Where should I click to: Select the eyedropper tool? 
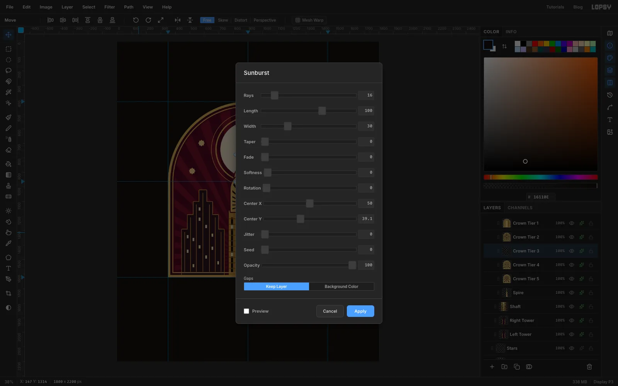8,243
